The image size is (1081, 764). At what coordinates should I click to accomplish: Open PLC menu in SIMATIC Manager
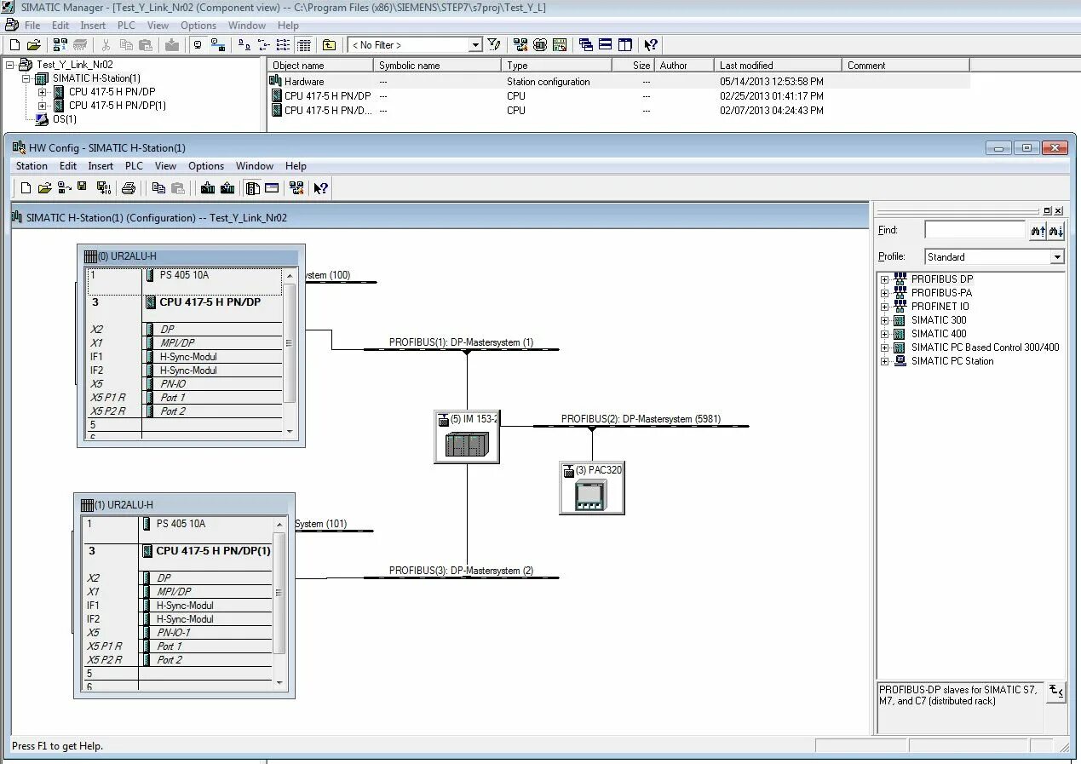126,26
